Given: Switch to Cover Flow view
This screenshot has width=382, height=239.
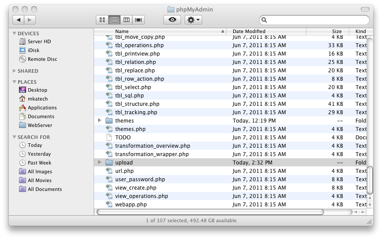Looking at the screenshot, I should (138, 20).
